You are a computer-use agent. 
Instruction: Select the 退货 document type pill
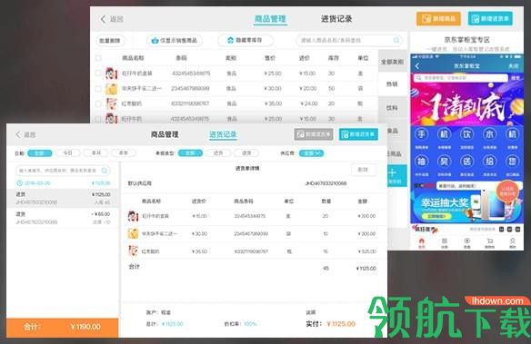[x=246, y=153]
